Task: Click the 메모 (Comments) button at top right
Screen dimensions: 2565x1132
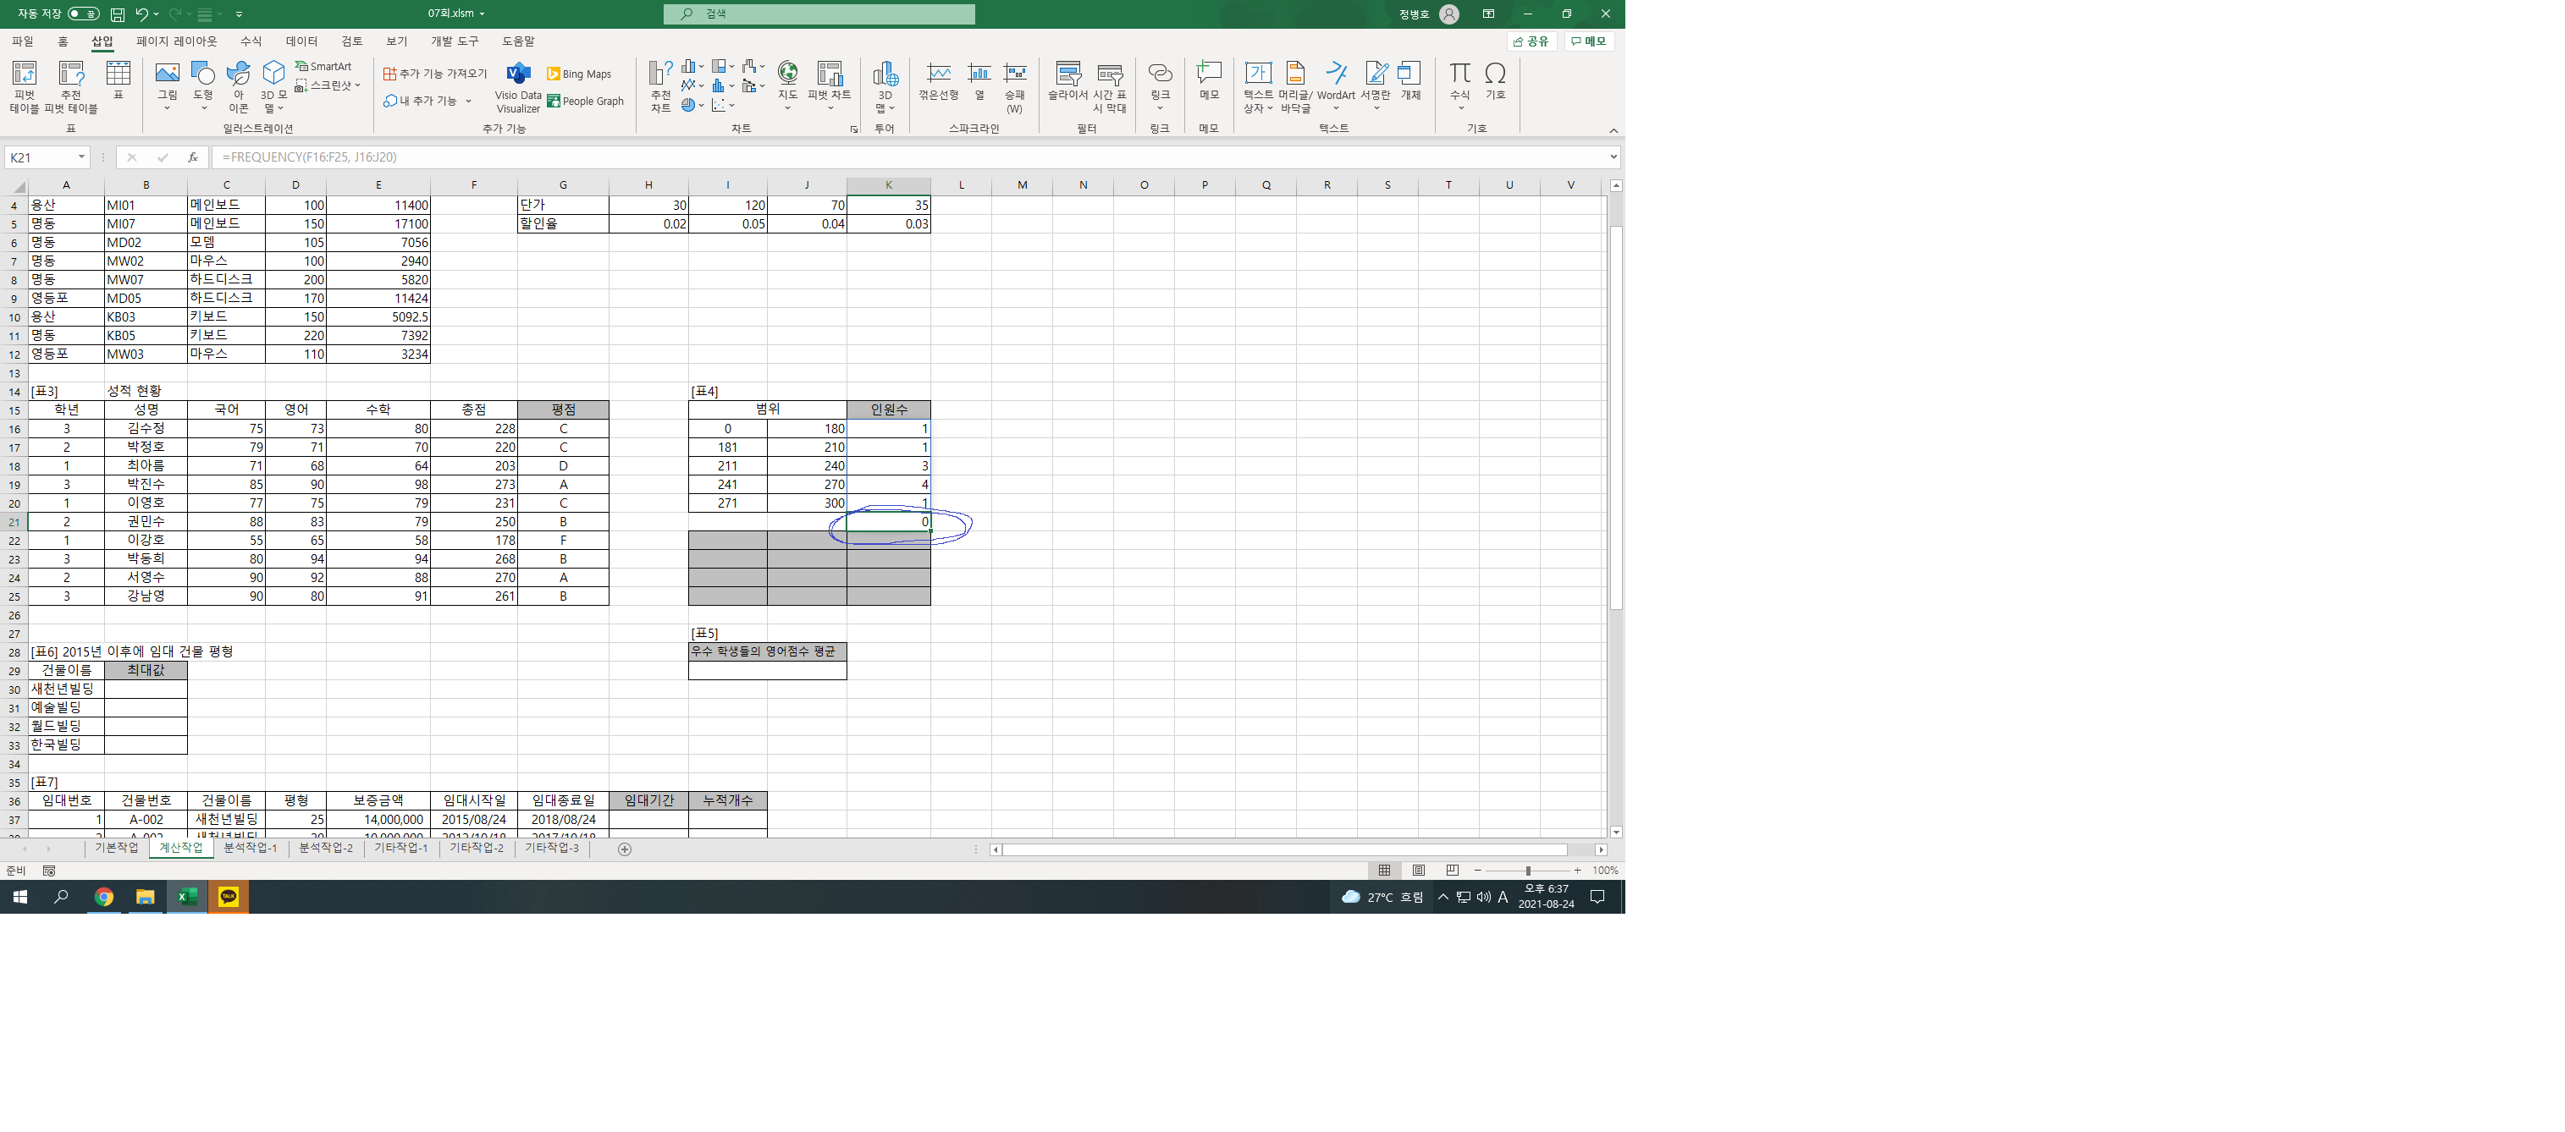Action: tap(1589, 41)
